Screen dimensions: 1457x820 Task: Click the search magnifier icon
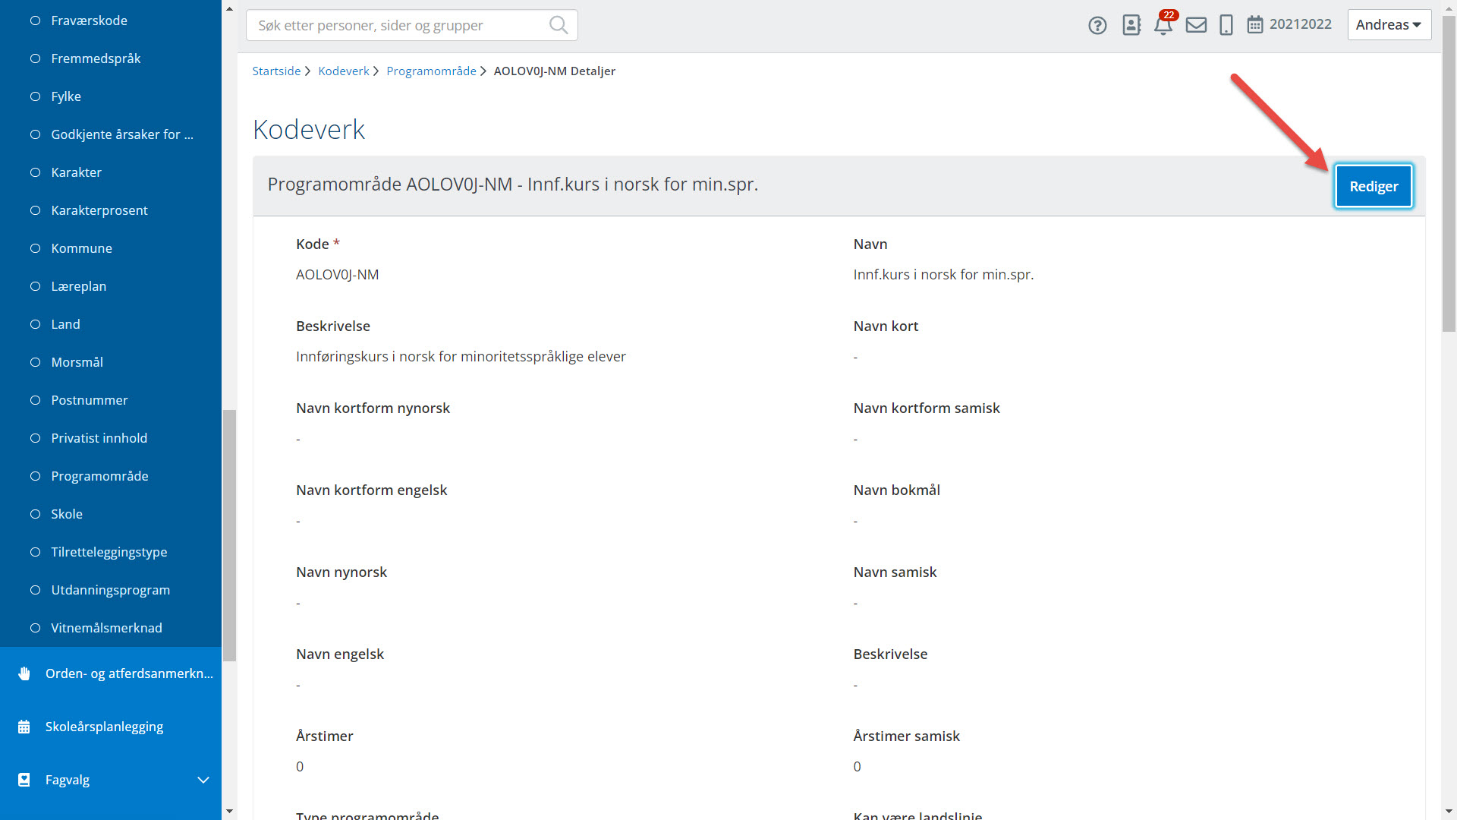click(559, 25)
